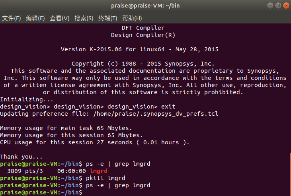Click the red 'lmgrd' match text
Viewport: 291px width, 196px height.
pyautogui.click(x=98, y=171)
